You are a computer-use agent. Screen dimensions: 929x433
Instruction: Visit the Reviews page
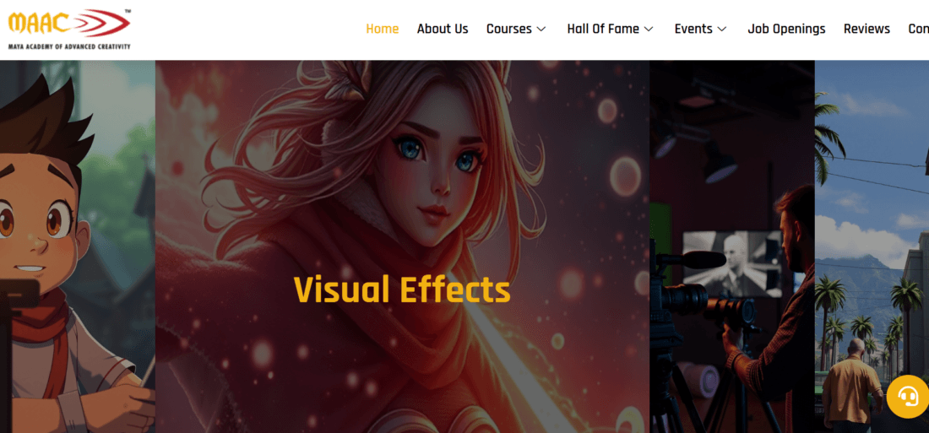(867, 29)
